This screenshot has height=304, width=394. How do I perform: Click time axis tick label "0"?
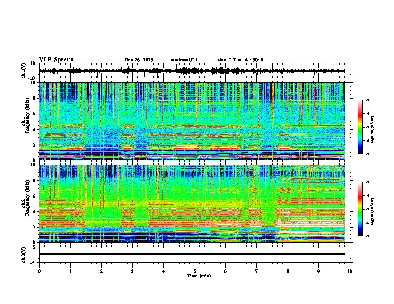[x=39, y=271]
